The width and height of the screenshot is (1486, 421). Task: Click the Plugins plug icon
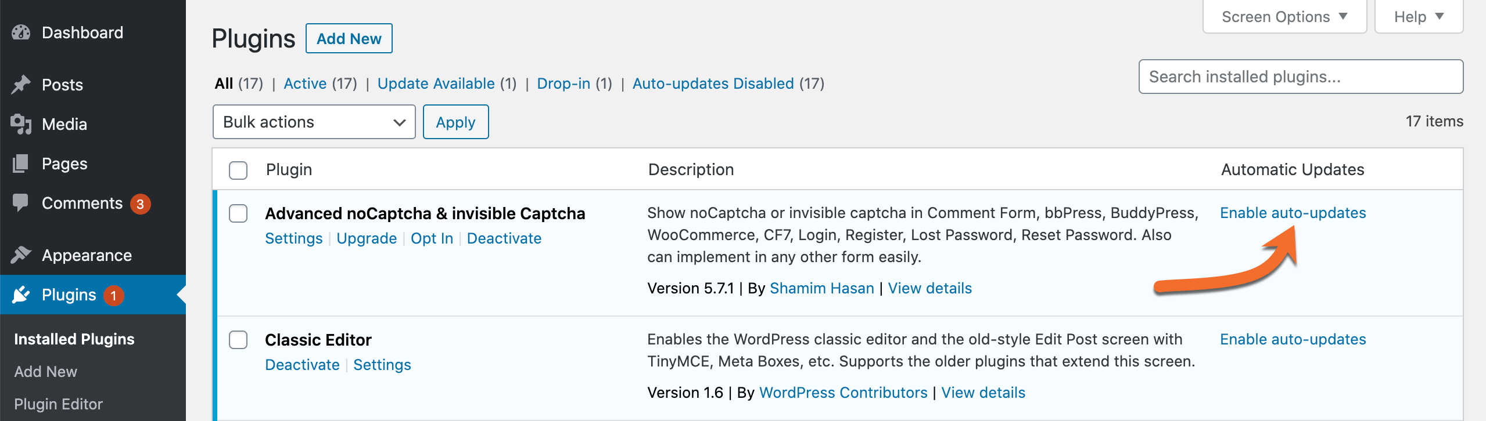tap(21, 295)
